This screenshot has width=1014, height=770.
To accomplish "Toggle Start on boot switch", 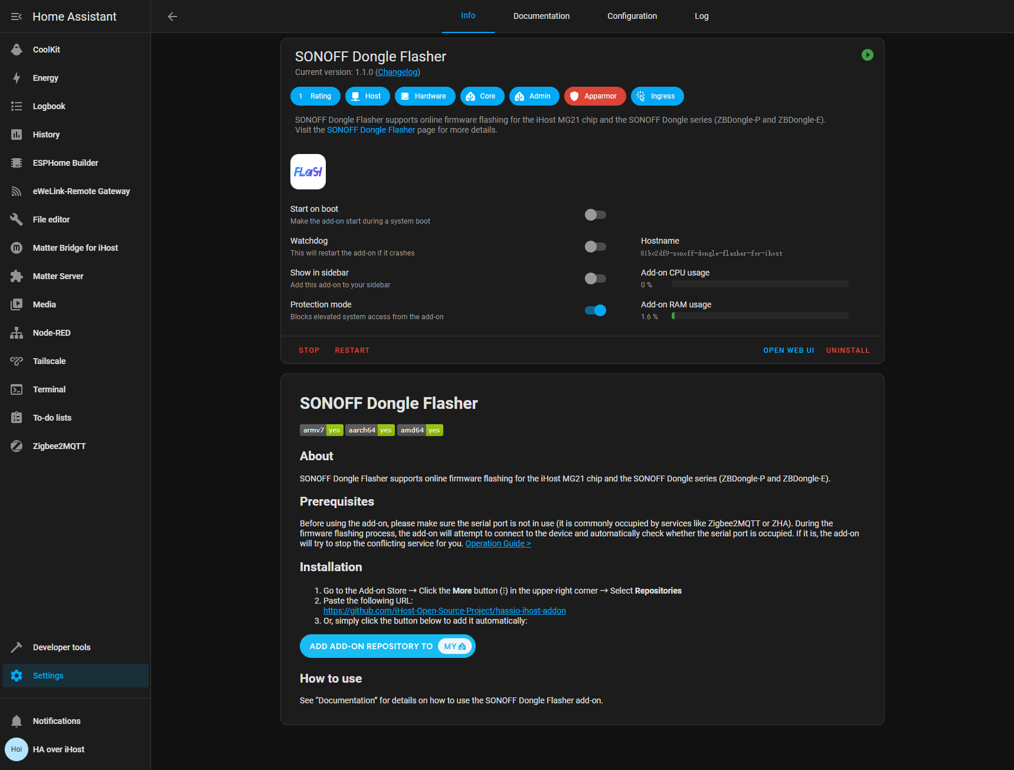I will 595,215.
